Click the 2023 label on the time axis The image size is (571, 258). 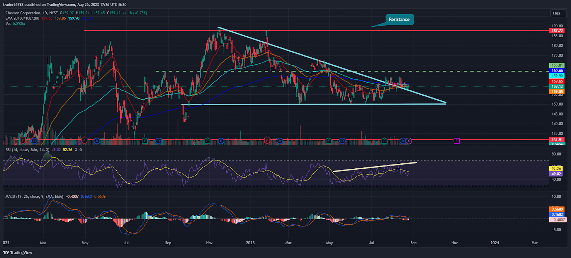(251, 243)
